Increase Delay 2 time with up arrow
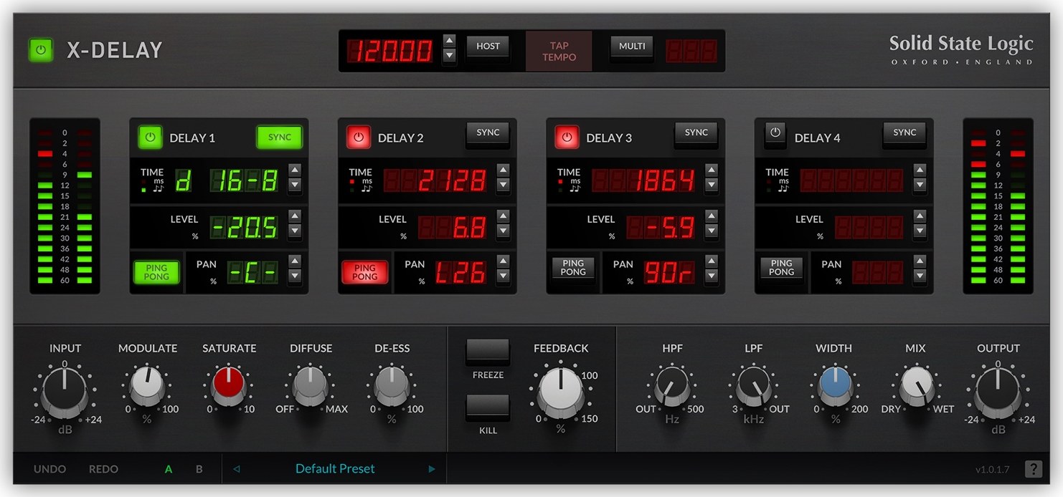Screen dimensions: 1063x497 coord(503,170)
